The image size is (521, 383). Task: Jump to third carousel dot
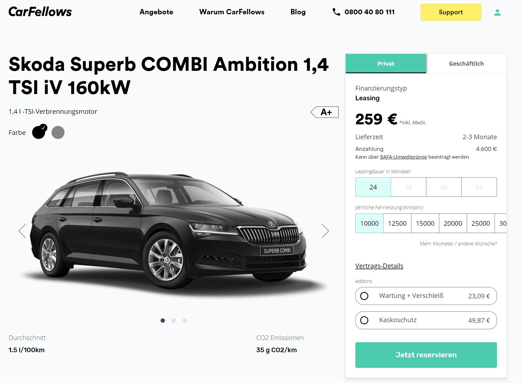pyautogui.click(x=185, y=321)
